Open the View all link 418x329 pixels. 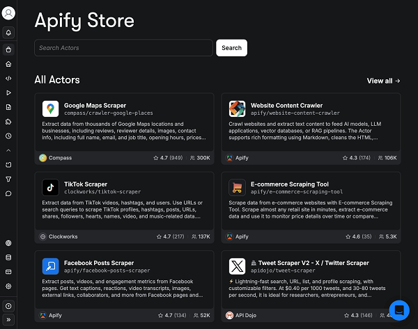click(x=383, y=81)
